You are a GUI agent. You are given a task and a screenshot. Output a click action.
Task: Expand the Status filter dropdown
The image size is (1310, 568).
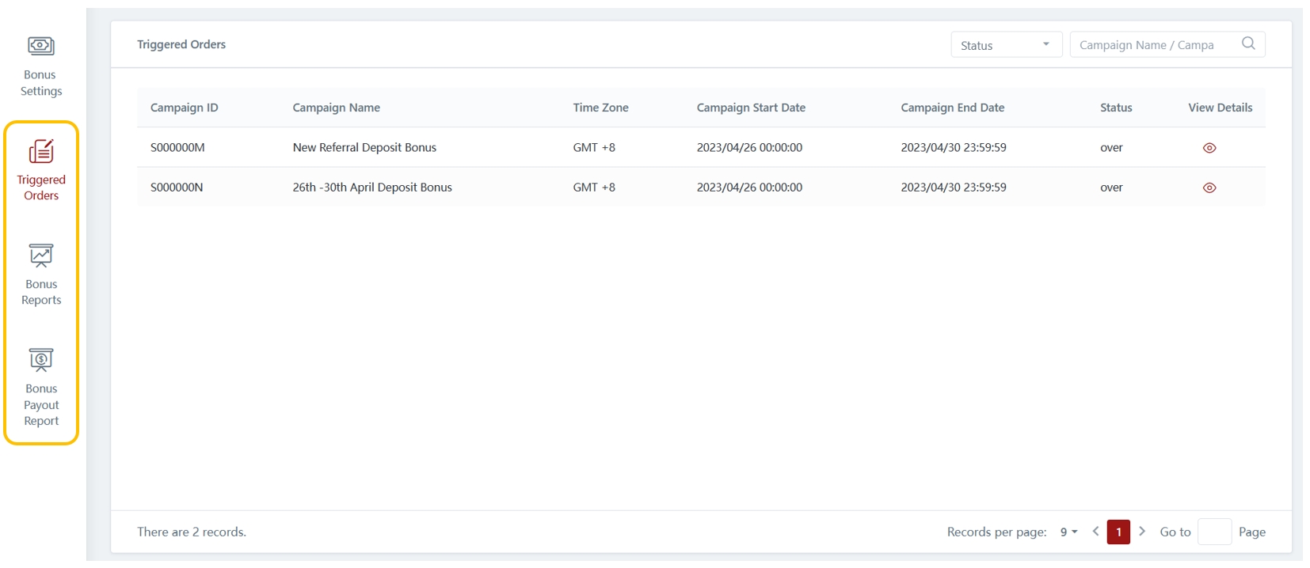tap(1005, 45)
